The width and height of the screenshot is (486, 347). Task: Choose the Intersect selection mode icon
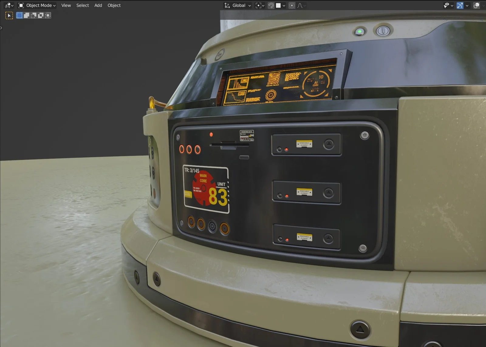[48, 15]
